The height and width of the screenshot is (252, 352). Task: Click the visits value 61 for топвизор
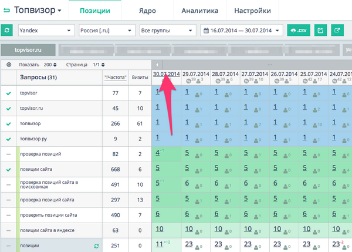(140, 123)
